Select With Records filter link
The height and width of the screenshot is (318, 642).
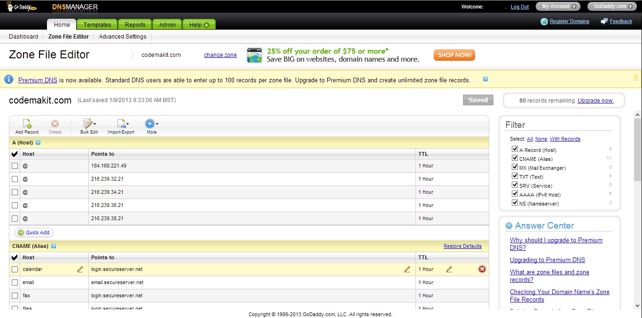click(565, 139)
